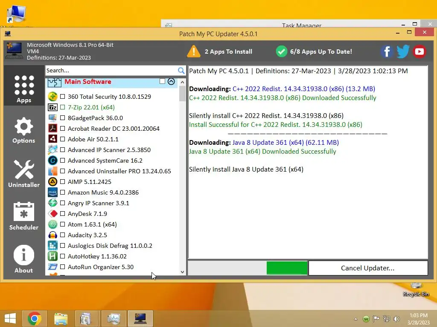
Task: Open the Recycle Bin on desktop
Action: [x=416, y=289]
